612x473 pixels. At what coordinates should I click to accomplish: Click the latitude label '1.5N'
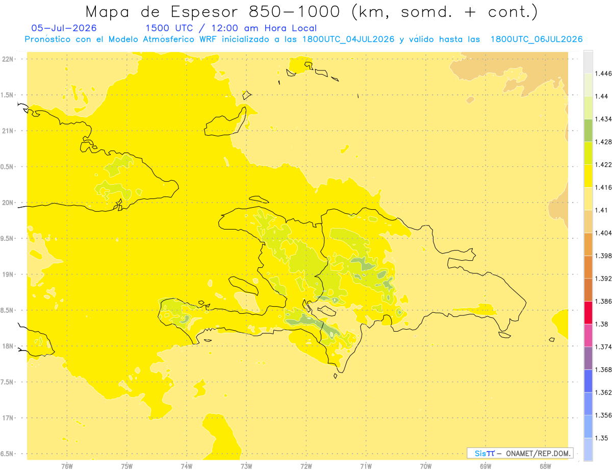[x=8, y=95]
